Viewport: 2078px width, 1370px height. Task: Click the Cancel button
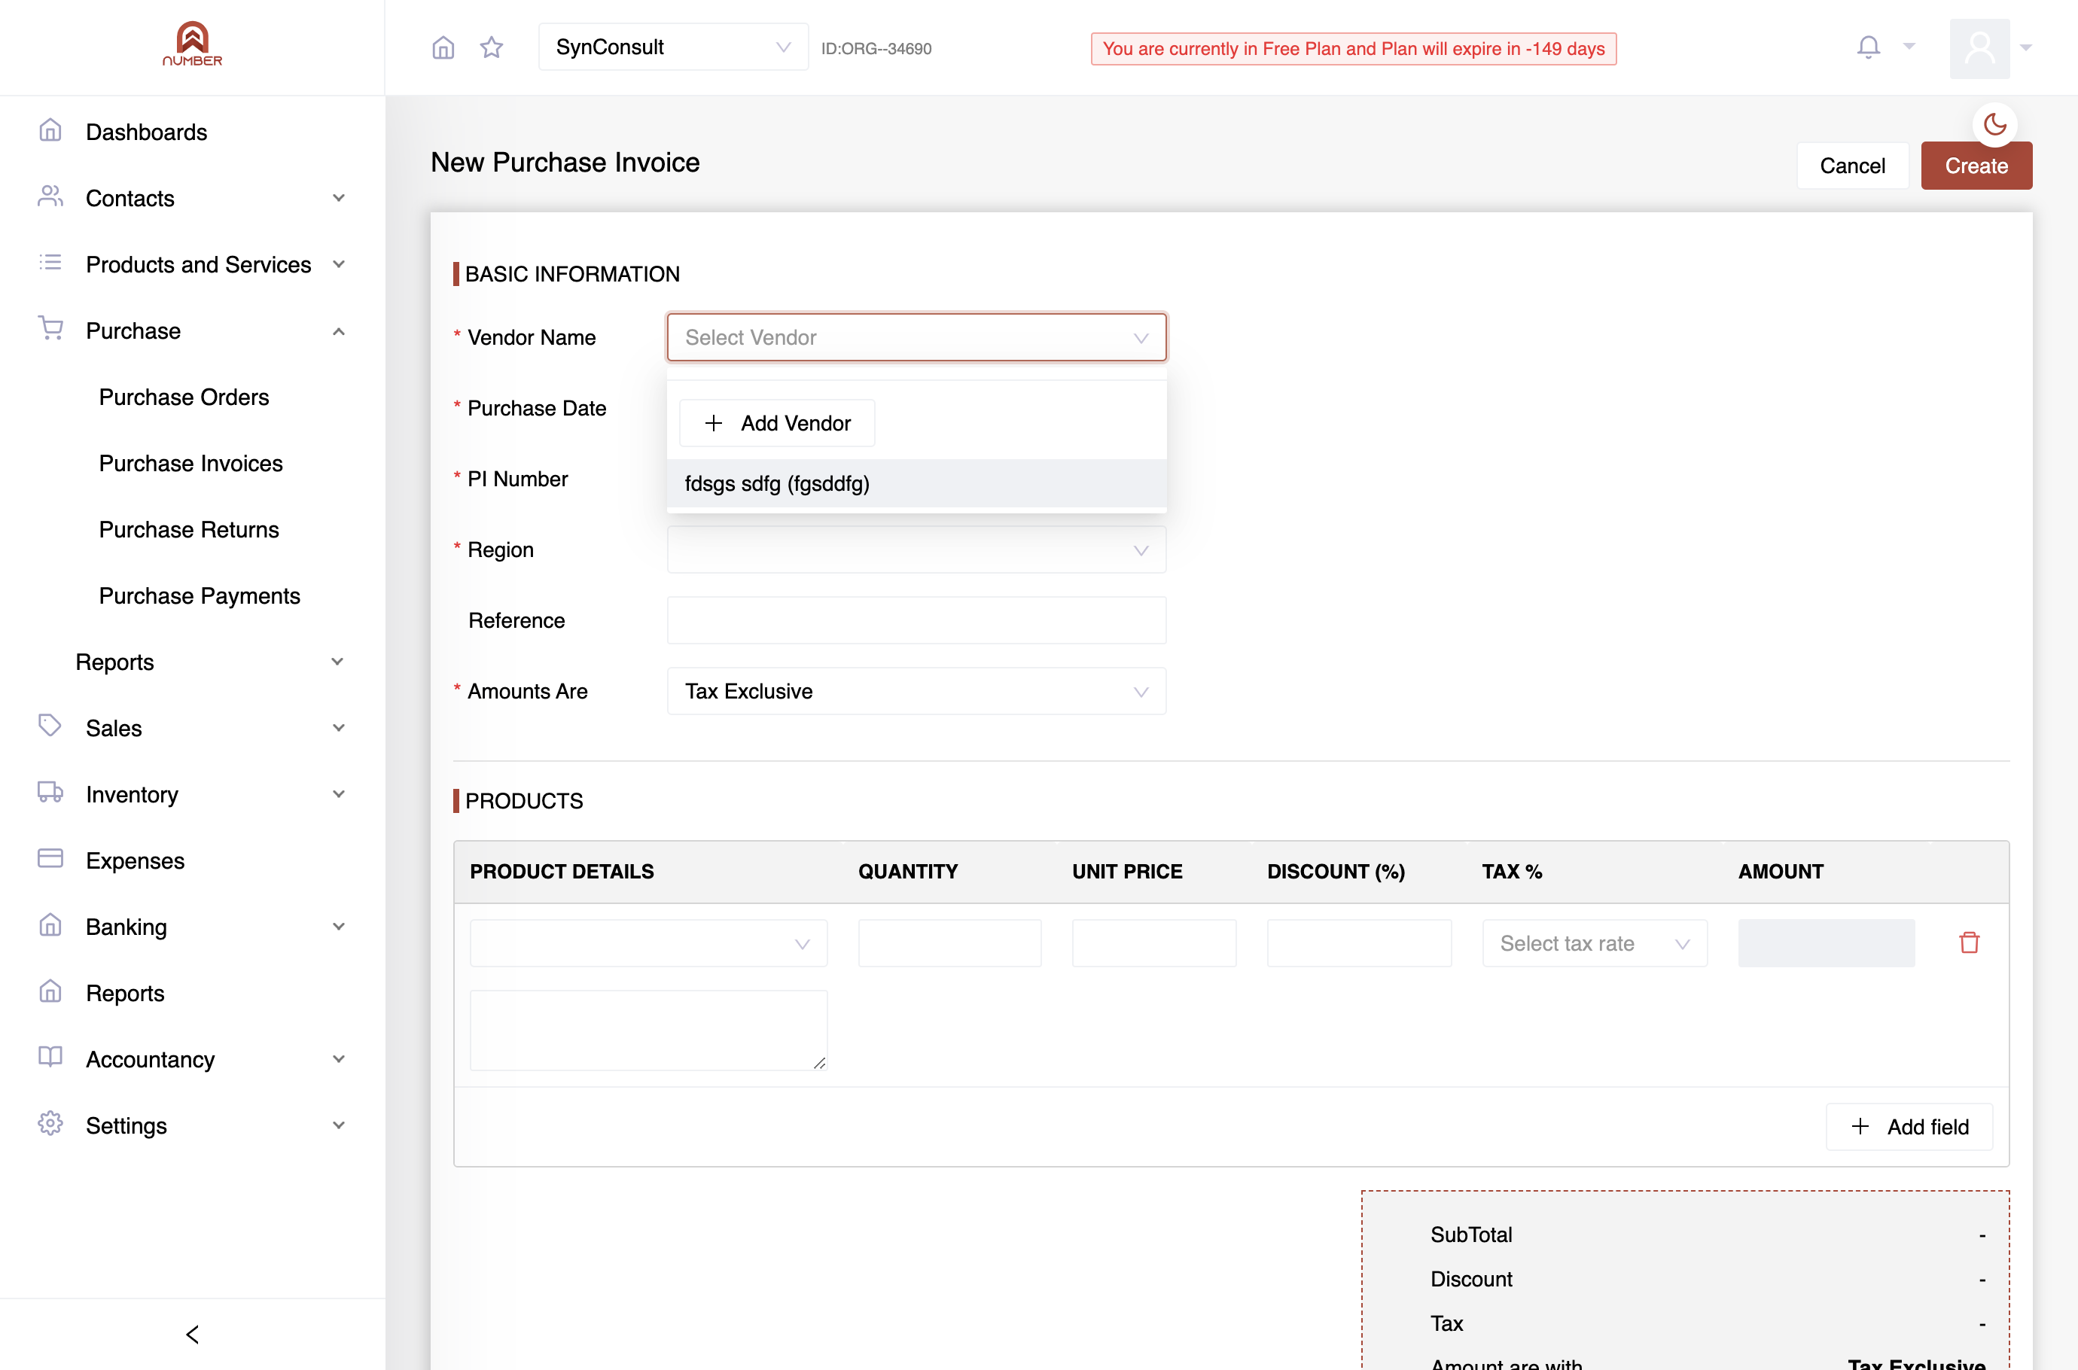pyautogui.click(x=1851, y=166)
